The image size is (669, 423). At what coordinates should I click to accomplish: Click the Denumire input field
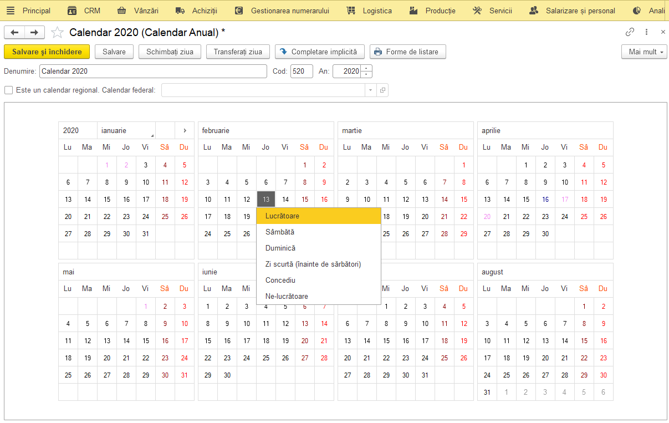tap(153, 71)
